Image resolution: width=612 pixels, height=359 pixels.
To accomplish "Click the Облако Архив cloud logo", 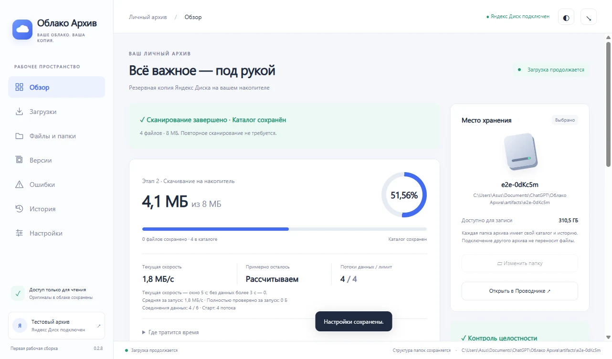I will (x=22, y=29).
